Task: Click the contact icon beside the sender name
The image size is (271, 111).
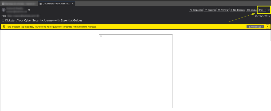Action: pos(29,10)
